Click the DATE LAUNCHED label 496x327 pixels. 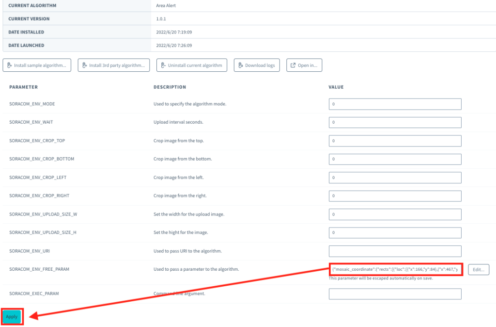point(26,45)
